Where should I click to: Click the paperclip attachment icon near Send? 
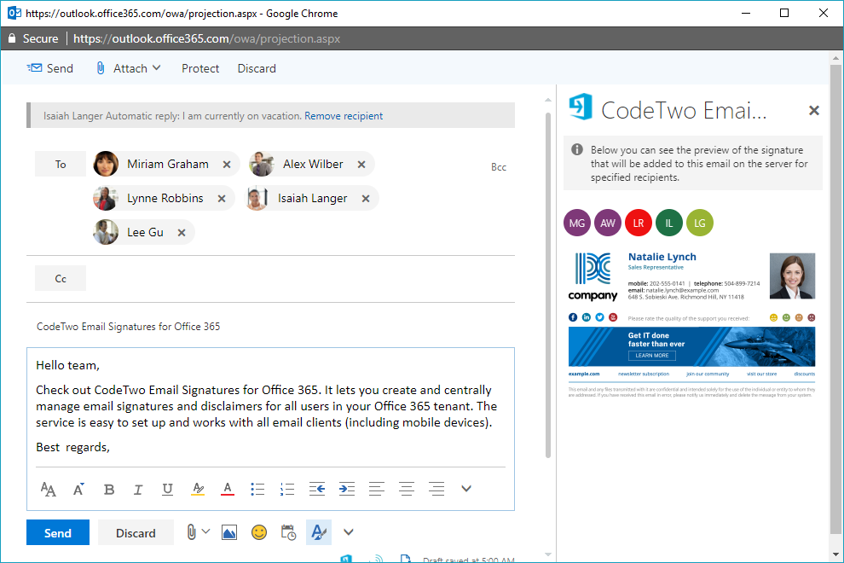click(192, 531)
